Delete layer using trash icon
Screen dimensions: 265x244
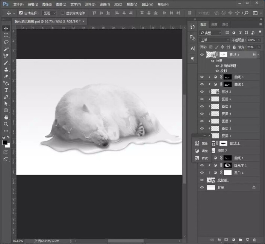coord(254,239)
